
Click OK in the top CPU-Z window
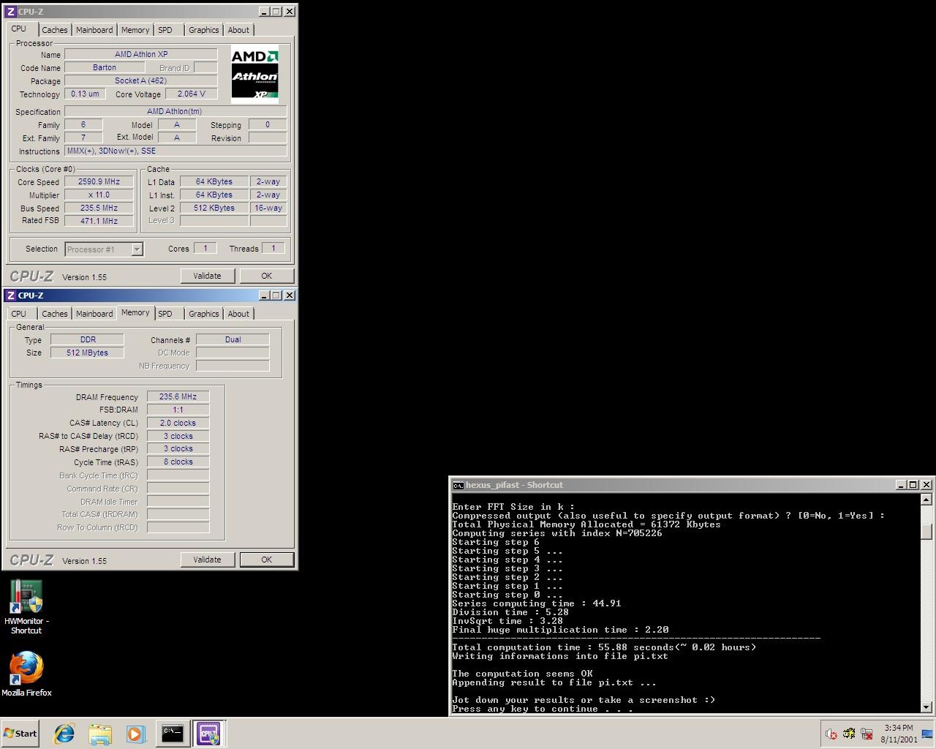pyautogui.click(x=266, y=276)
